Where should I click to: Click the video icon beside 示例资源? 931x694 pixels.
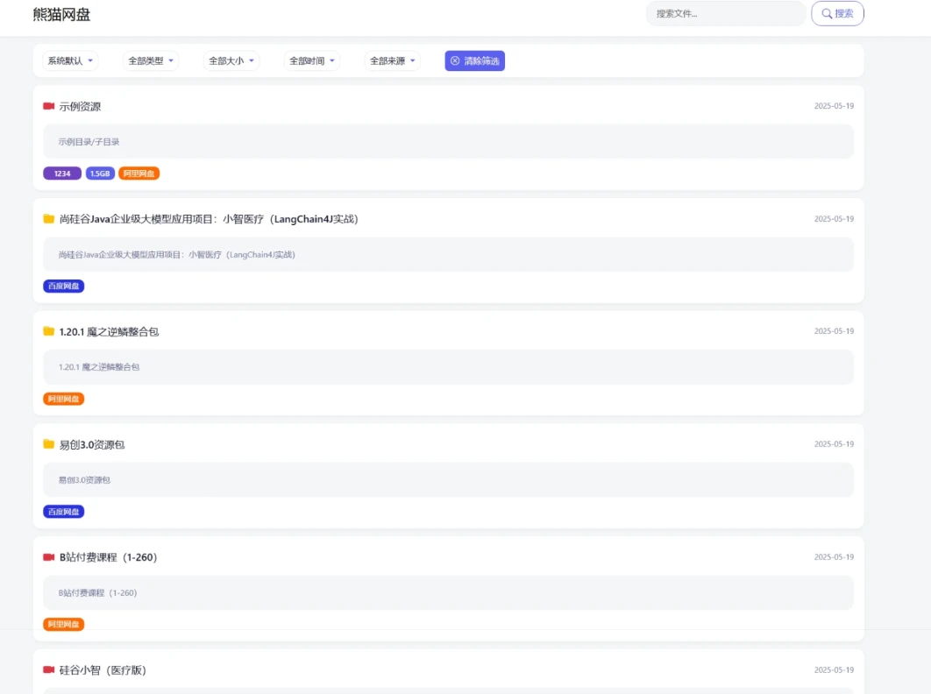pos(49,106)
